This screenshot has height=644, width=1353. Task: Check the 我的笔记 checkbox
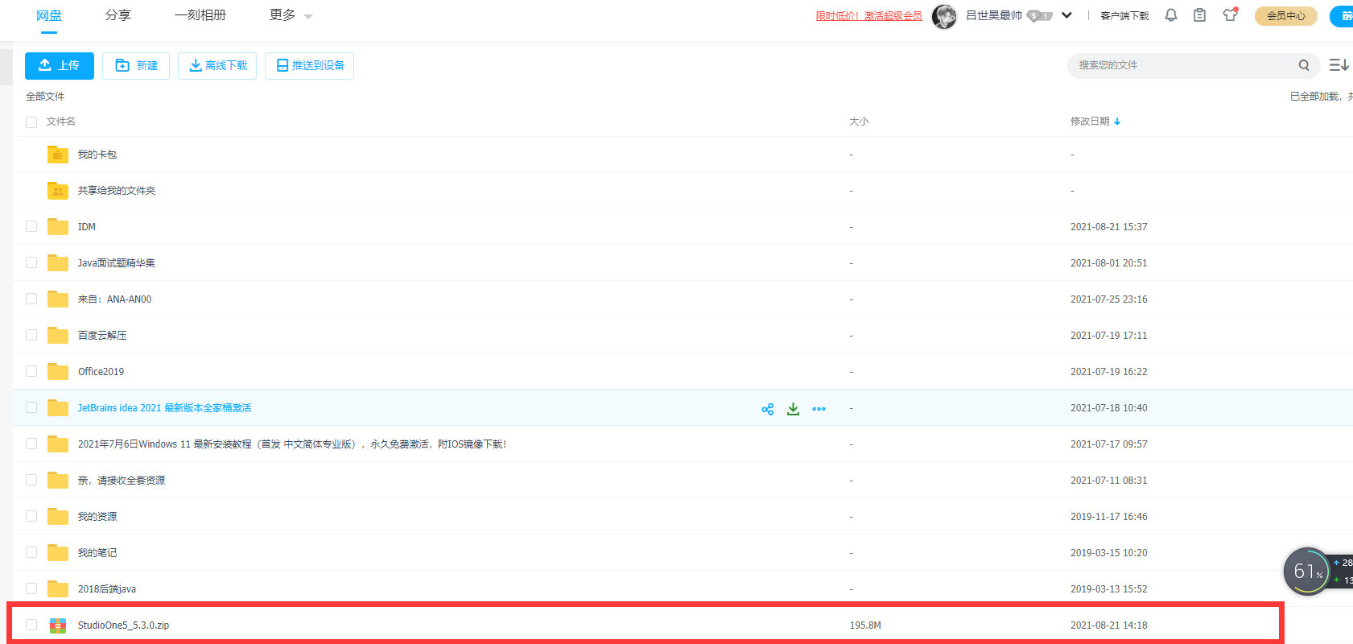[x=31, y=552]
